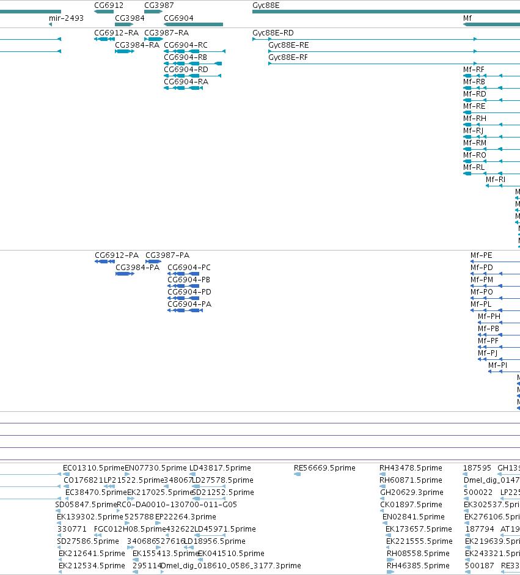This screenshot has width=520, height=575.
Task: Open transcript Mf-RH
Action: [x=475, y=119]
